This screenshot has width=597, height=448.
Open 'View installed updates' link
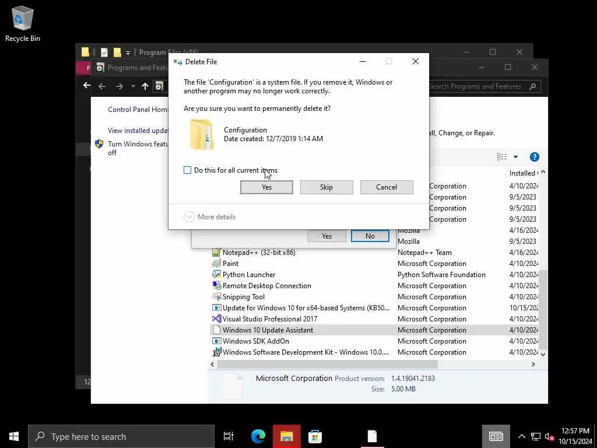tap(138, 130)
